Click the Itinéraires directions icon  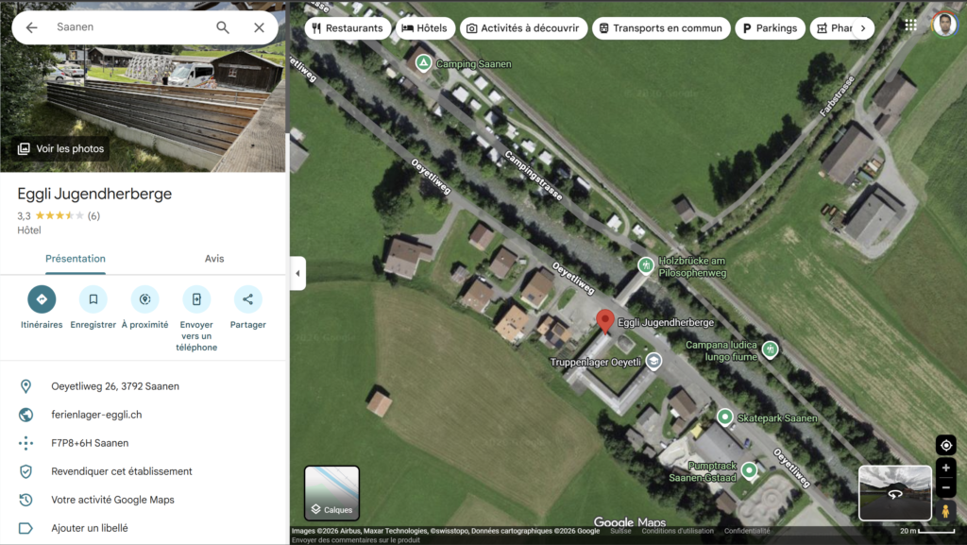click(x=42, y=299)
